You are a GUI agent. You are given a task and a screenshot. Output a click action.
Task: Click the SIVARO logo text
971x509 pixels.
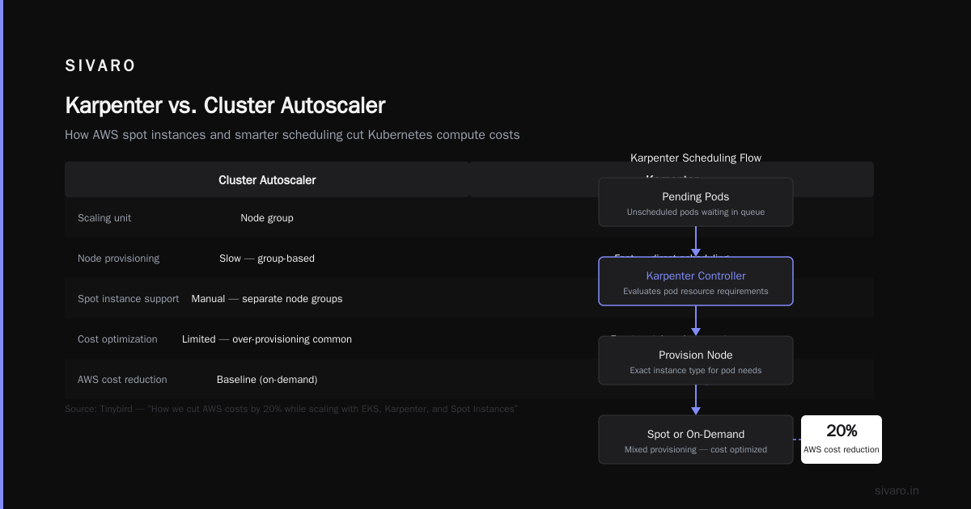point(100,66)
